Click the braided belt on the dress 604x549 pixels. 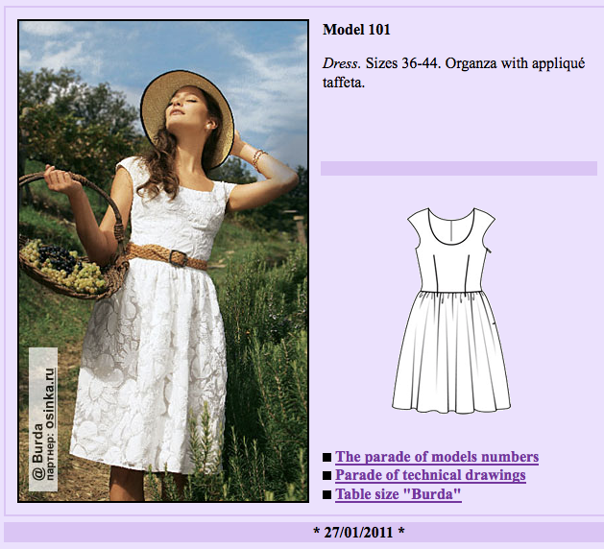tap(166, 256)
